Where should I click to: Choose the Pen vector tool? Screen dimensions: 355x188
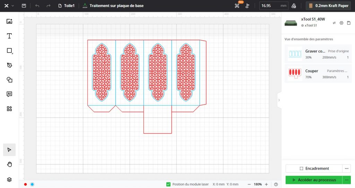point(9,65)
